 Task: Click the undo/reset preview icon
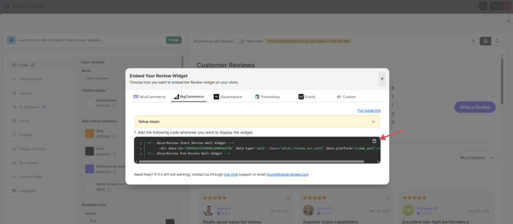point(473,41)
